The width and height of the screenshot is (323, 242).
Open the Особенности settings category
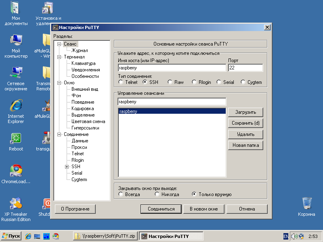[x=85, y=76]
